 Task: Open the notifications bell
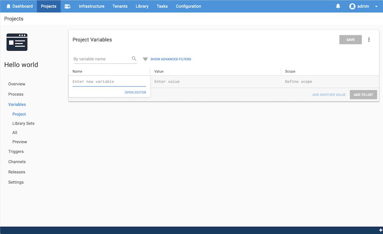(338, 6)
